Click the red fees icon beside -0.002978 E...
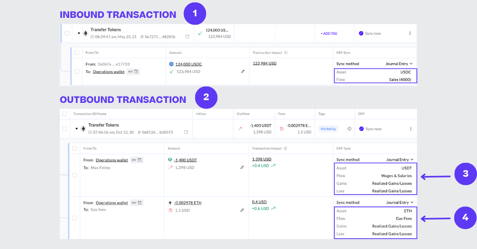The image size is (477, 249). pyautogui.click(x=281, y=129)
